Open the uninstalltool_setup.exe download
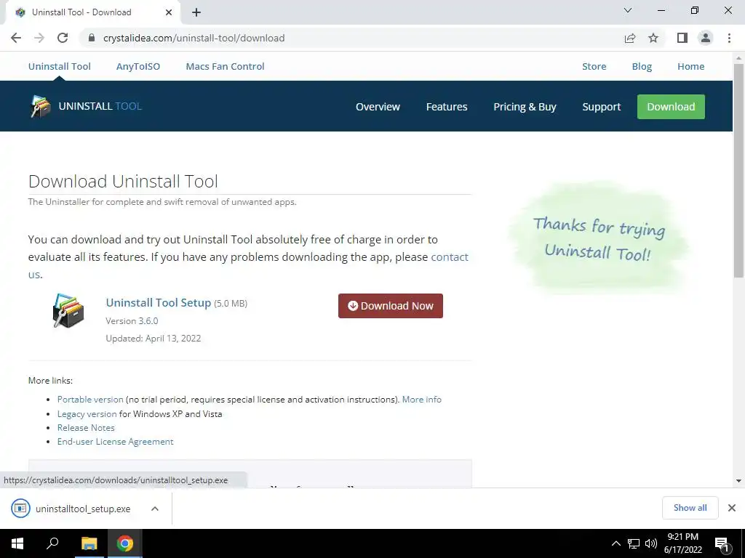This screenshot has width=745, height=558. coord(83,509)
